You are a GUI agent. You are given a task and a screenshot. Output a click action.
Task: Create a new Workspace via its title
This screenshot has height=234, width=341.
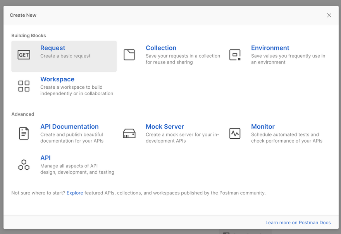click(57, 79)
